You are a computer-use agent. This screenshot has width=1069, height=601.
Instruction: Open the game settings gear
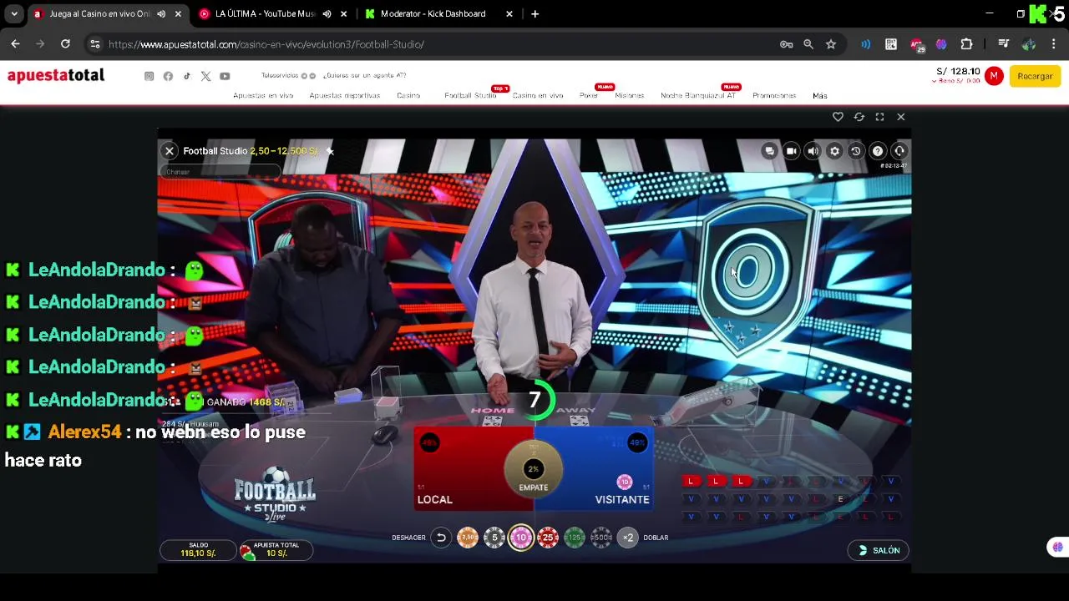834,151
